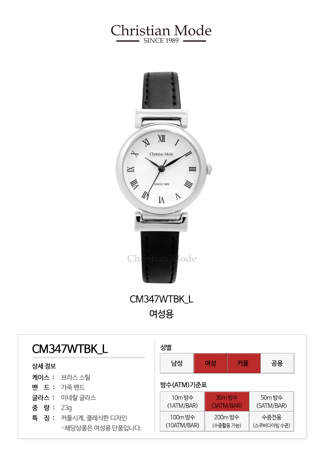The width and height of the screenshot is (323, 464).
Task: Click the 50m 방수 (5ATM/BAR) cell
Action: coord(272,401)
